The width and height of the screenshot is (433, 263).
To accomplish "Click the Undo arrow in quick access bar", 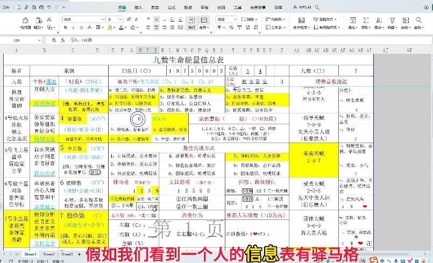I will click(x=48, y=8).
